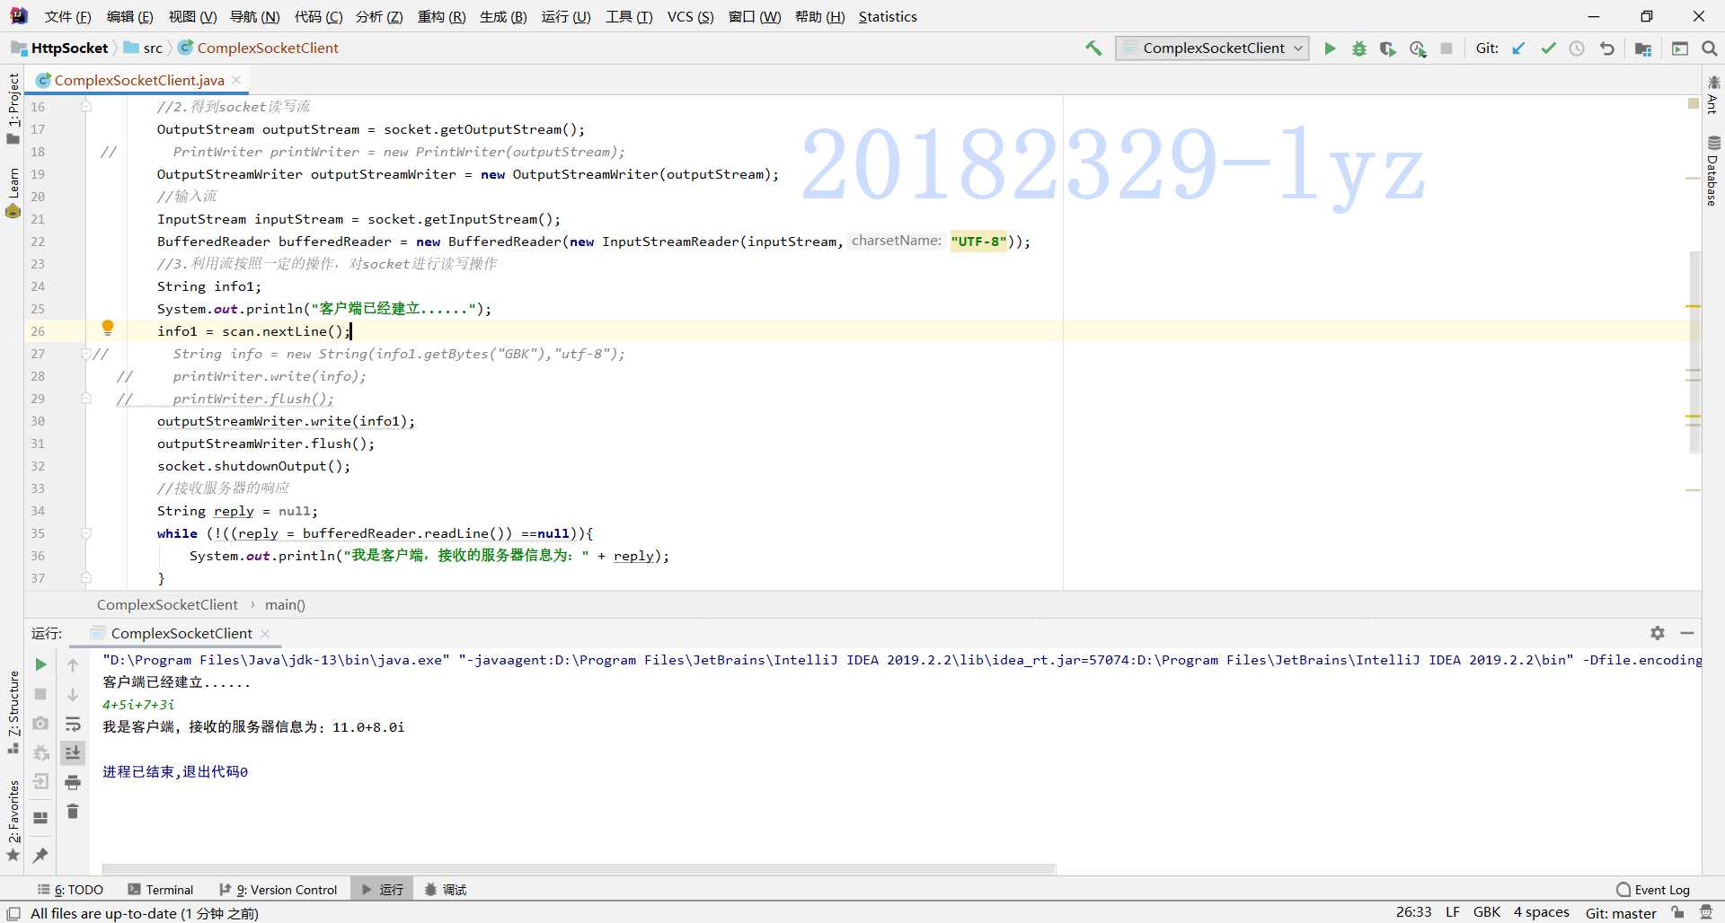Open Search Everywhere magnifier icon
This screenshot has height=923, width=1725.
tap(1710, 48)
